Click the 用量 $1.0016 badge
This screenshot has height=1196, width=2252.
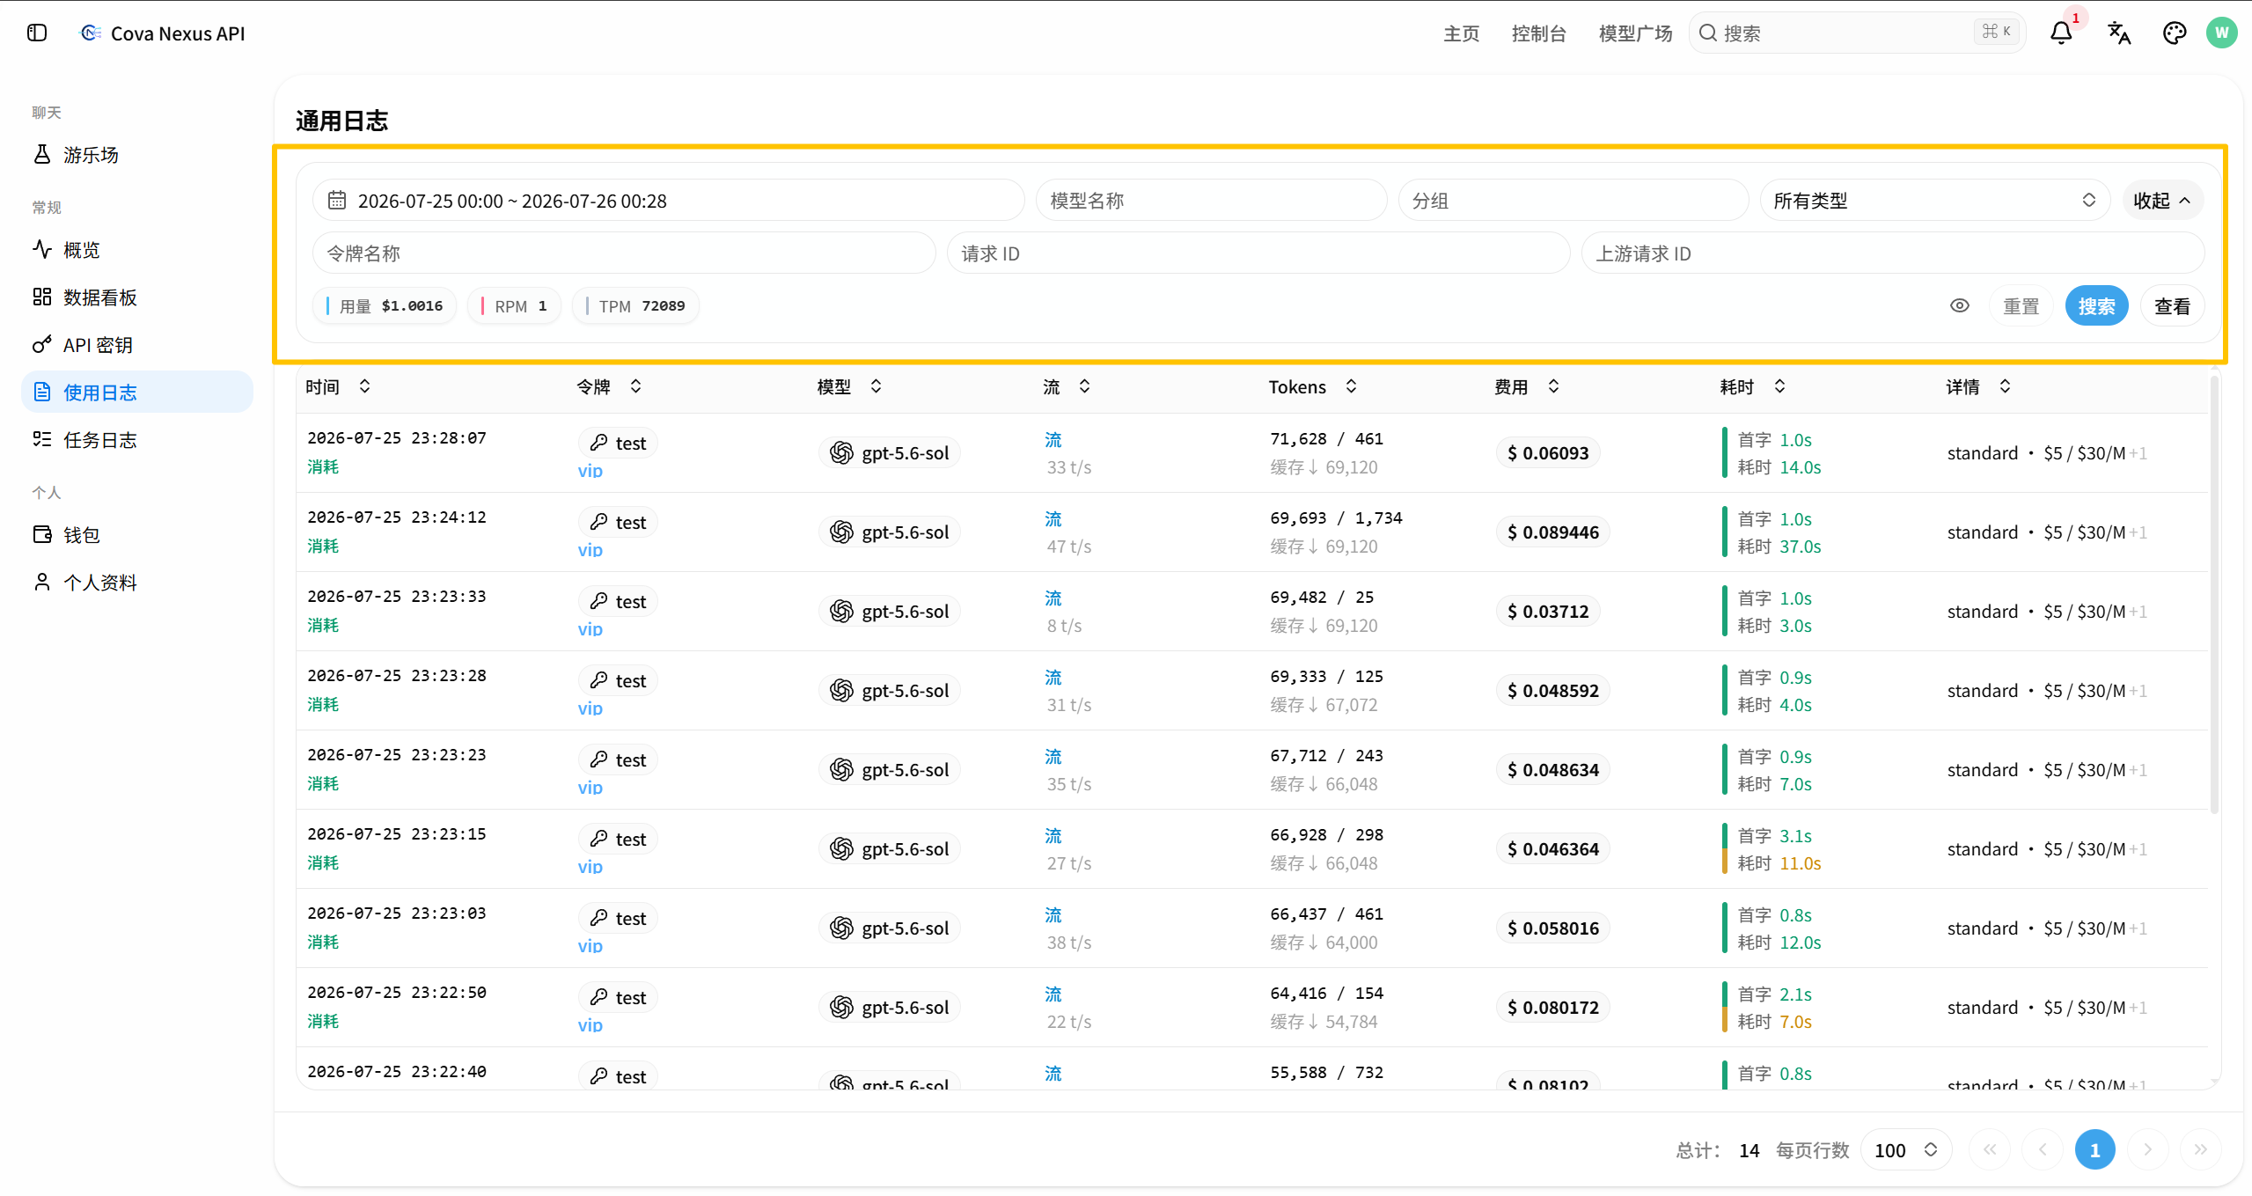pos(385,305)
